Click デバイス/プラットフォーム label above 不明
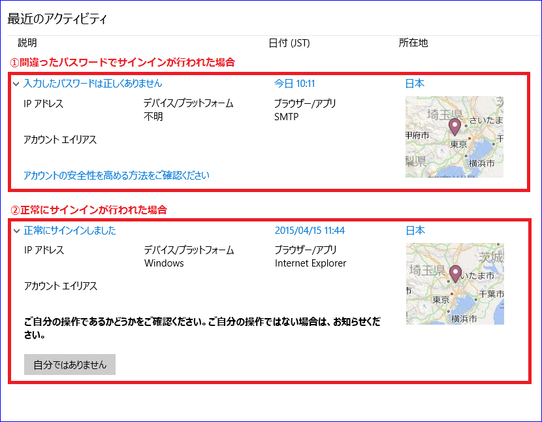The width and height of the screenshot is (542, 422). [x=189, y=103]
